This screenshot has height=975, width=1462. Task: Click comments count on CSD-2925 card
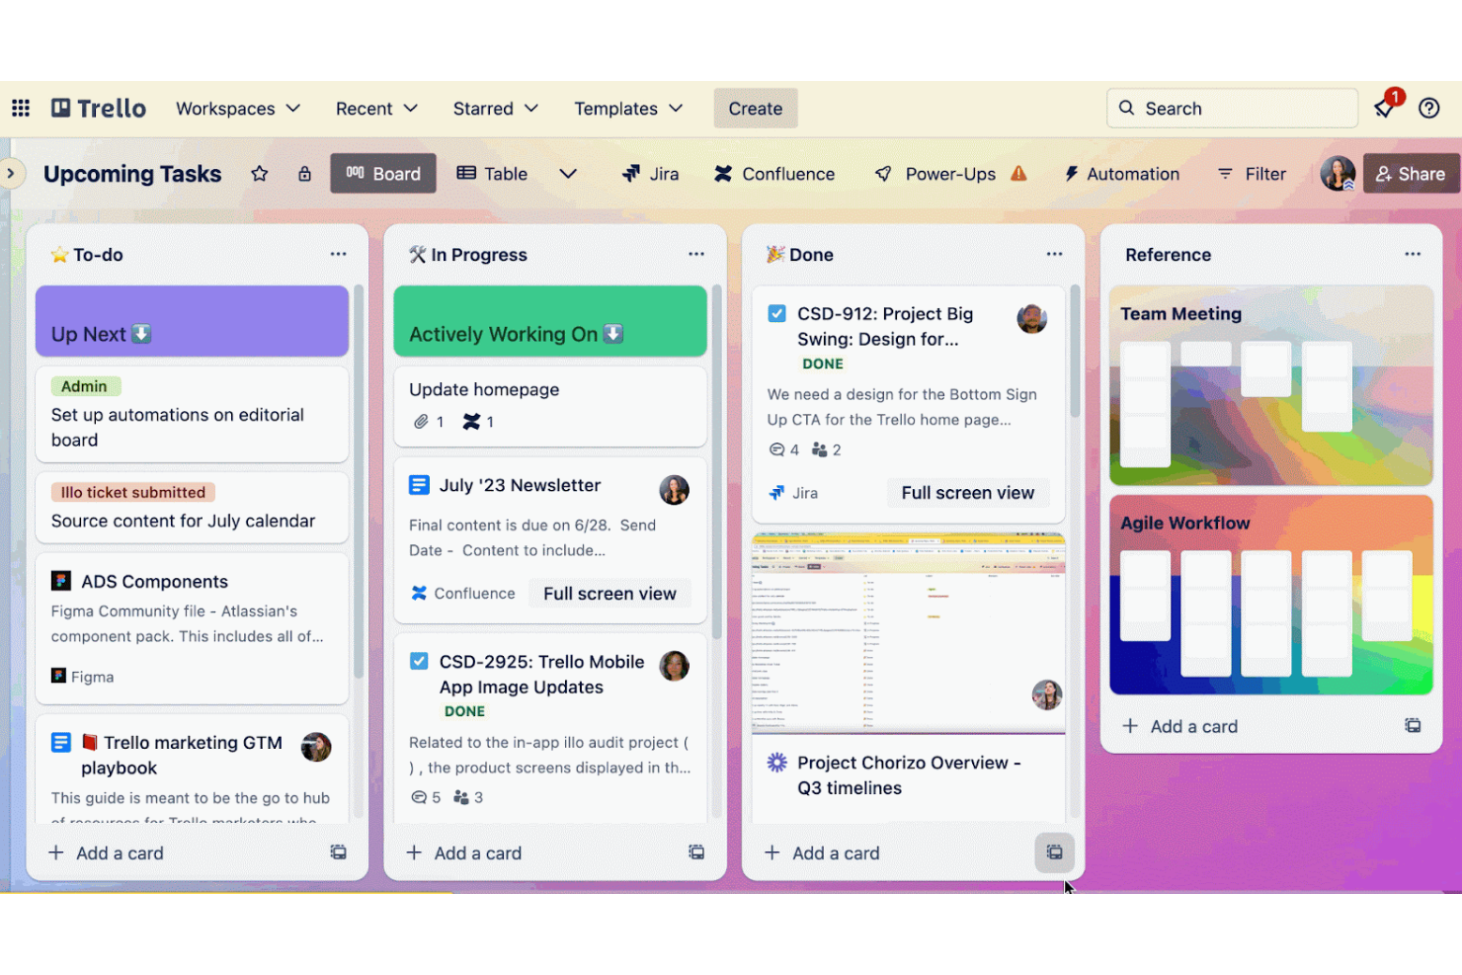426,797
